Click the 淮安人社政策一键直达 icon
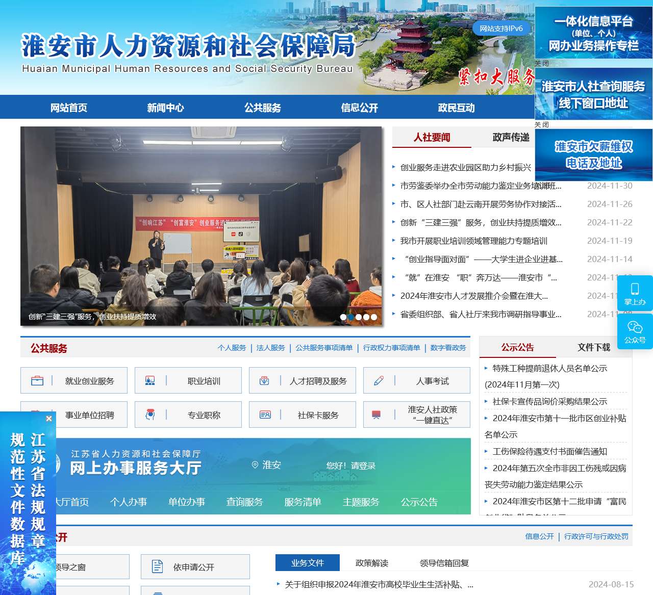Viewport: 653px width, 595px height. pyautogui.click(x=376, y=415)
